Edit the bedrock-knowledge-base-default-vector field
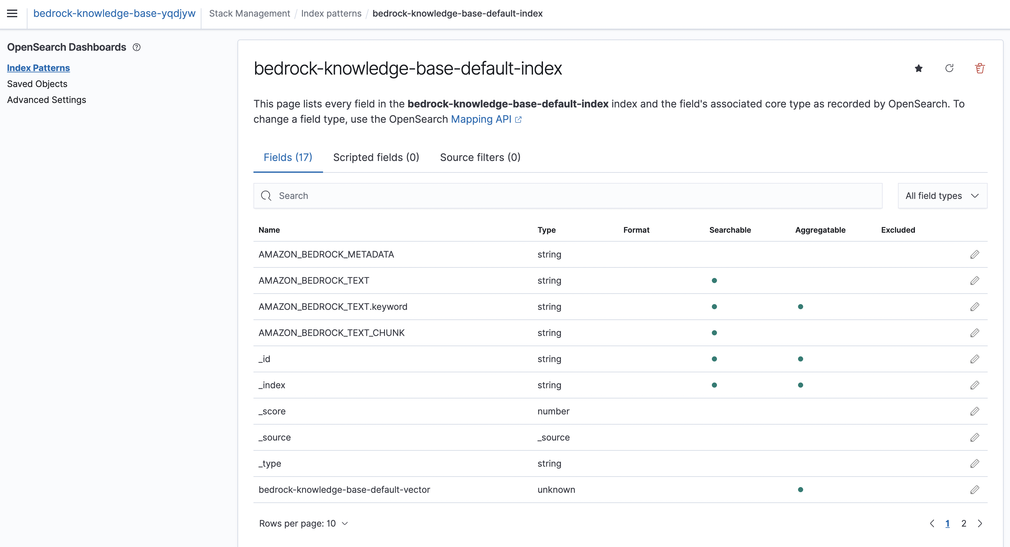 974,489
